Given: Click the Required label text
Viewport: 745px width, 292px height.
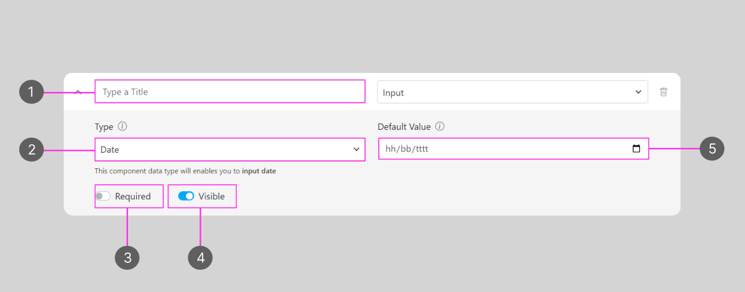Looking at the screenshot, I should point(133,197).
